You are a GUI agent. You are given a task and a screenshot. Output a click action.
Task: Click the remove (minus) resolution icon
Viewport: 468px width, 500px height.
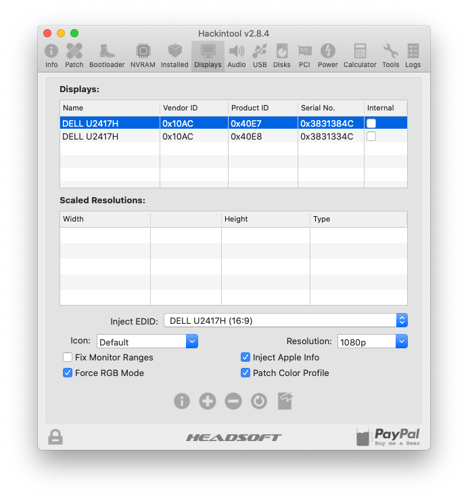pos(233,401)
